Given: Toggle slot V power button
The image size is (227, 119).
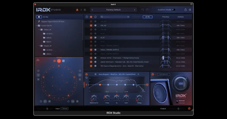Looking at the screenshot, I should click(x=38, y=71).
